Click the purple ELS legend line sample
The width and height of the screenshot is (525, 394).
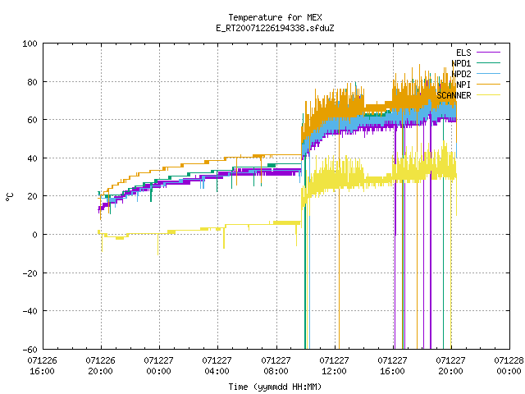click(488, 53)
